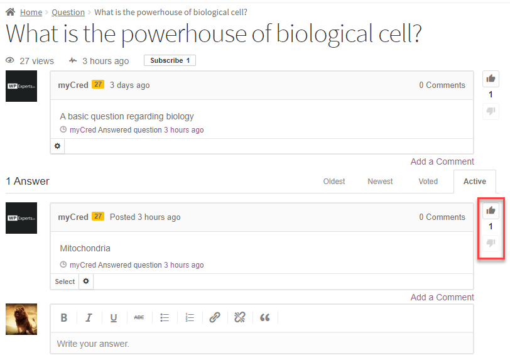Switch to the Voted answers tab
The height and width of the screenshot is (355, 510).
pyautogui.click(x=428, y=182)
